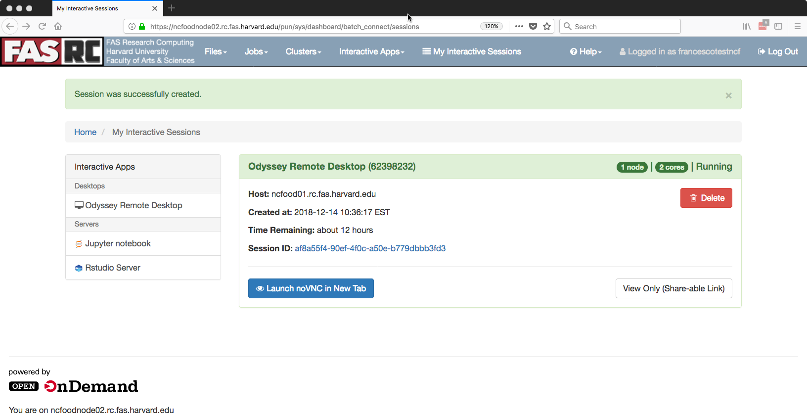
Task: Click host ncfood01.rc.fas.harvard.edu text
Action: tap(323, 194)
